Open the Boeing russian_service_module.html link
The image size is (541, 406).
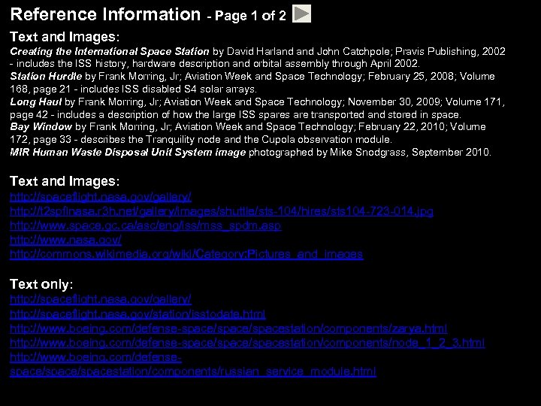tap(193, 364)
